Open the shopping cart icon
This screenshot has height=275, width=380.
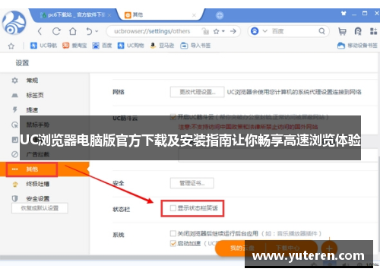(x=342, y=31)
